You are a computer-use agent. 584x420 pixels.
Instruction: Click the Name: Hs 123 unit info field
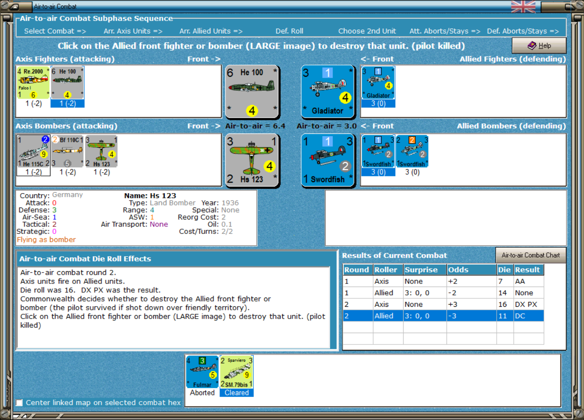150,196
